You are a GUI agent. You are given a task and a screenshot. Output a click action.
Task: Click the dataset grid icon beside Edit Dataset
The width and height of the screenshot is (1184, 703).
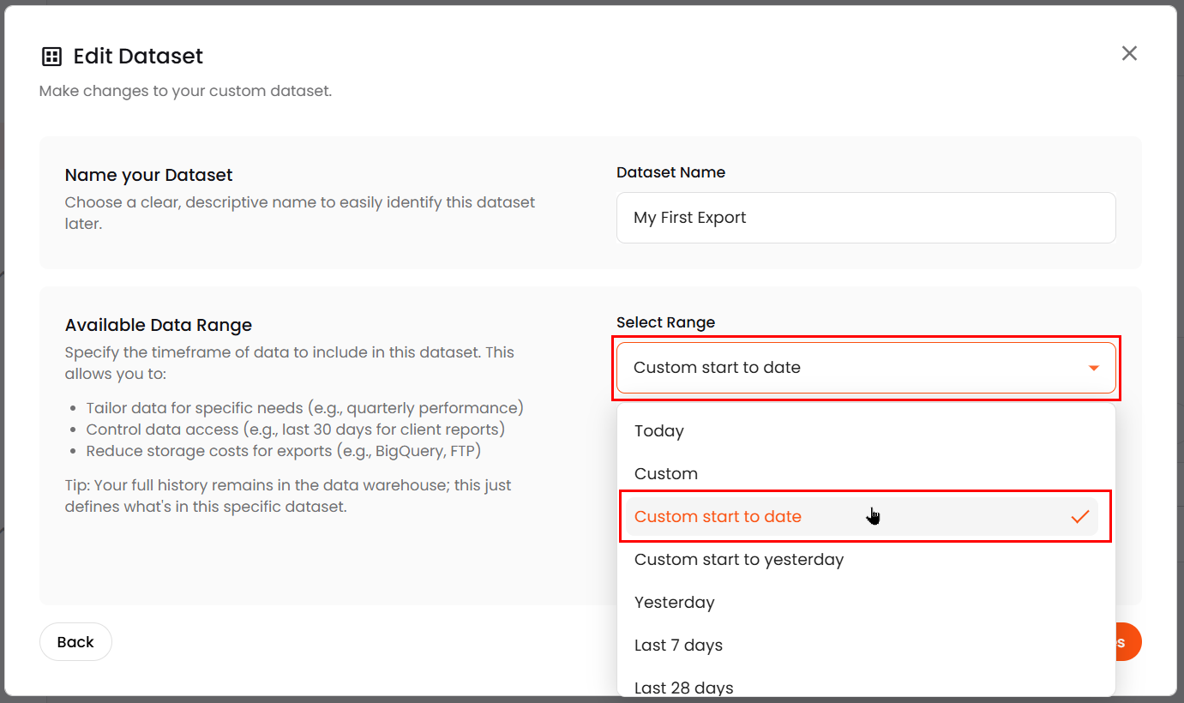(51, 57)
